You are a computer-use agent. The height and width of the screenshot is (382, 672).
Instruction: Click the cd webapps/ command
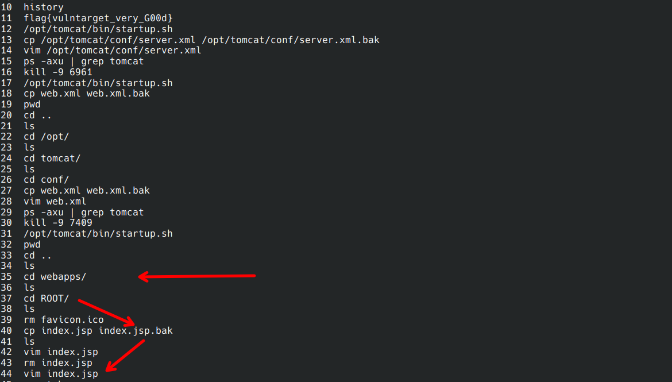[x=55, y=277]
